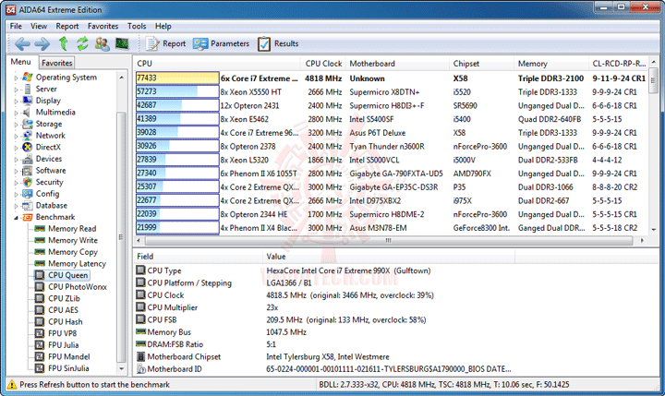The width and height of the screenshot is (665, 396).
Task: Open the Results button
Action: point(278,43)
